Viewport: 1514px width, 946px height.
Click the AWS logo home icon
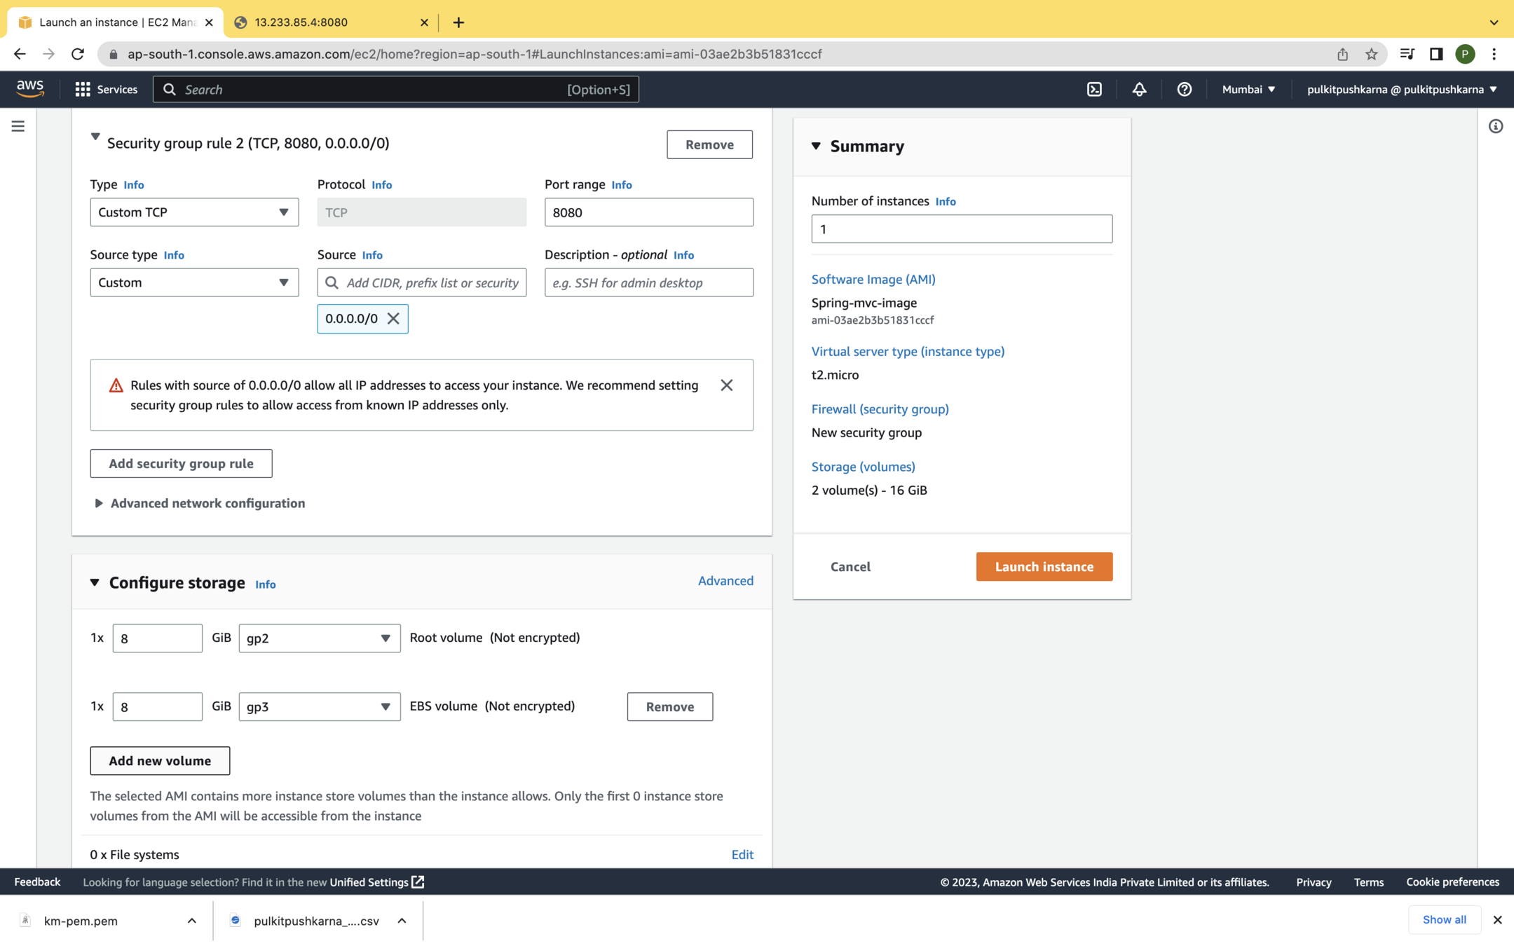point(30,89)
